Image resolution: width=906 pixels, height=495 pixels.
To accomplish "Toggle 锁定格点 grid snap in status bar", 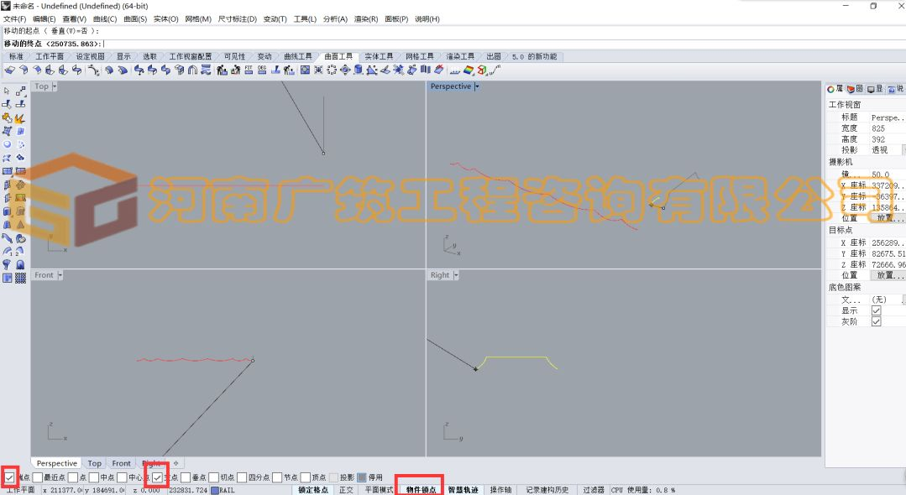I will click(x=313, y=490).
